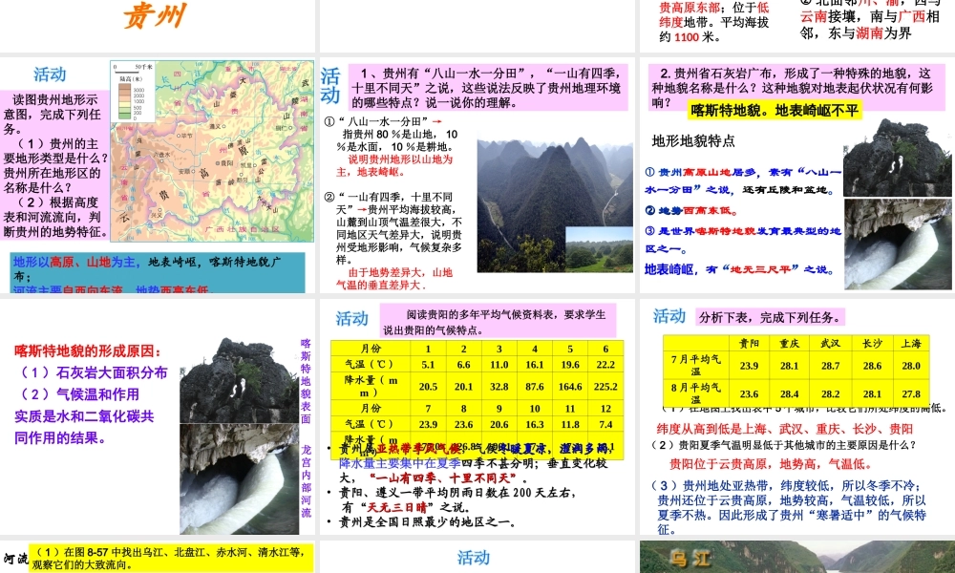Click the small inset karst hills photo
955x573 pixels.
600,249
